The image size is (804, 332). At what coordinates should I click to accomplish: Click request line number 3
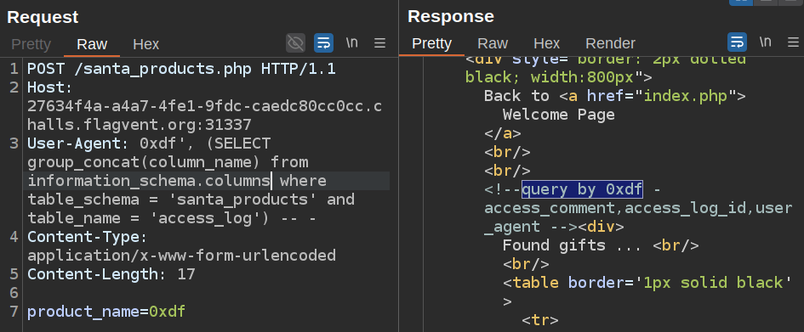[x=14, y=143]
